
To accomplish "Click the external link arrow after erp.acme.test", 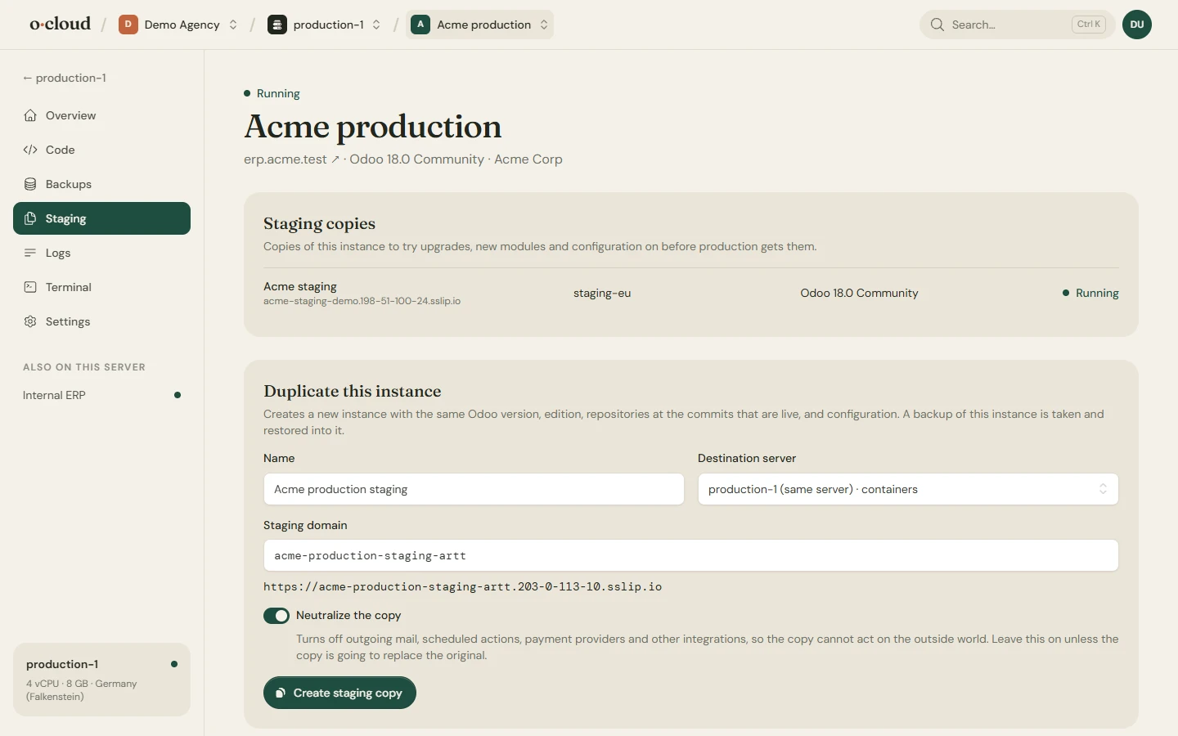I will pos(335,159).
